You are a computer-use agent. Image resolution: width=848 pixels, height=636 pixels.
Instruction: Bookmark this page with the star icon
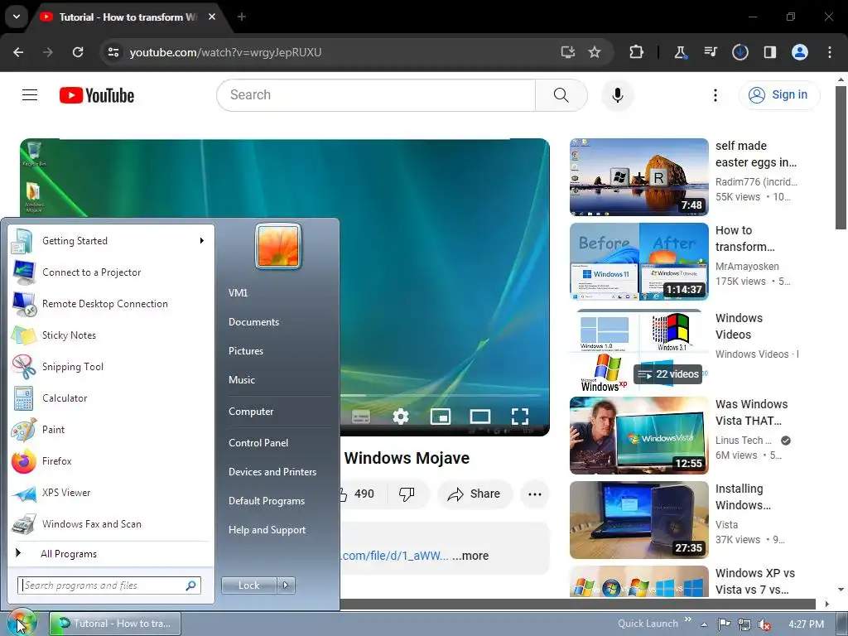pos(595,52)
